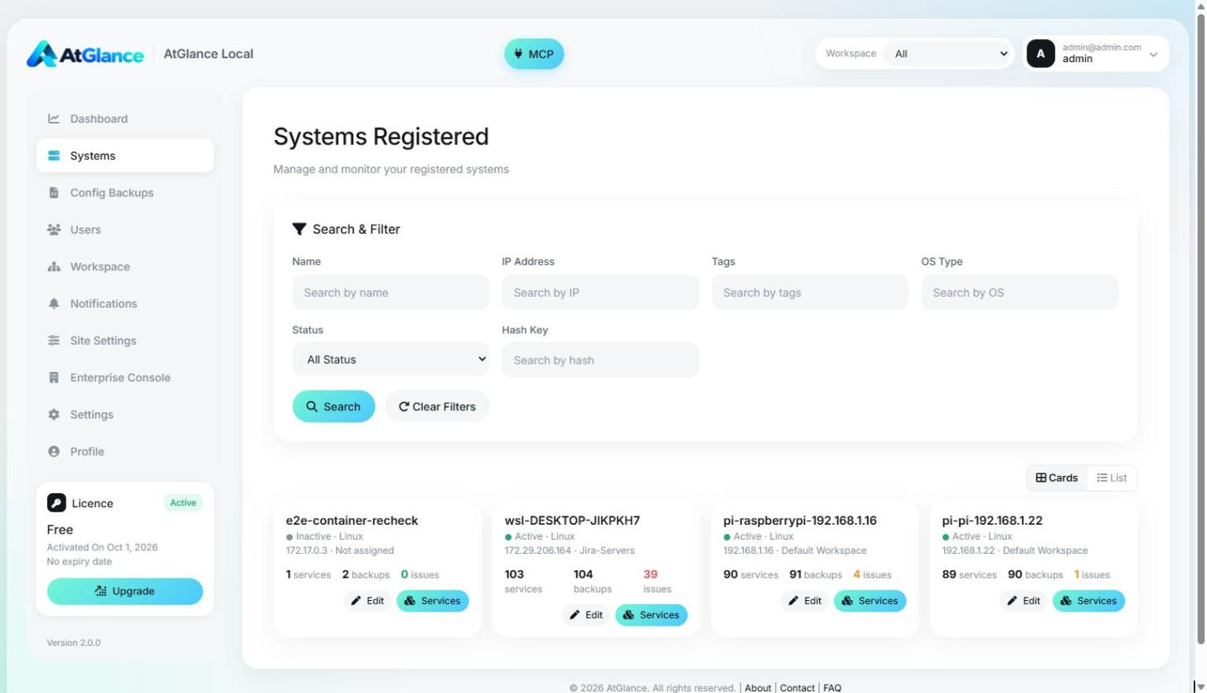Viewport: 1207px width, 693px height.
Task: Open Services for pi-raspberrypi-192.168.1.16
Action: click(870, 601)
